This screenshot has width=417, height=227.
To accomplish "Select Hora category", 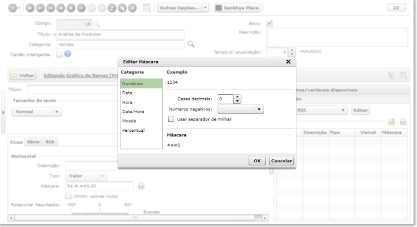I will 141,102.
